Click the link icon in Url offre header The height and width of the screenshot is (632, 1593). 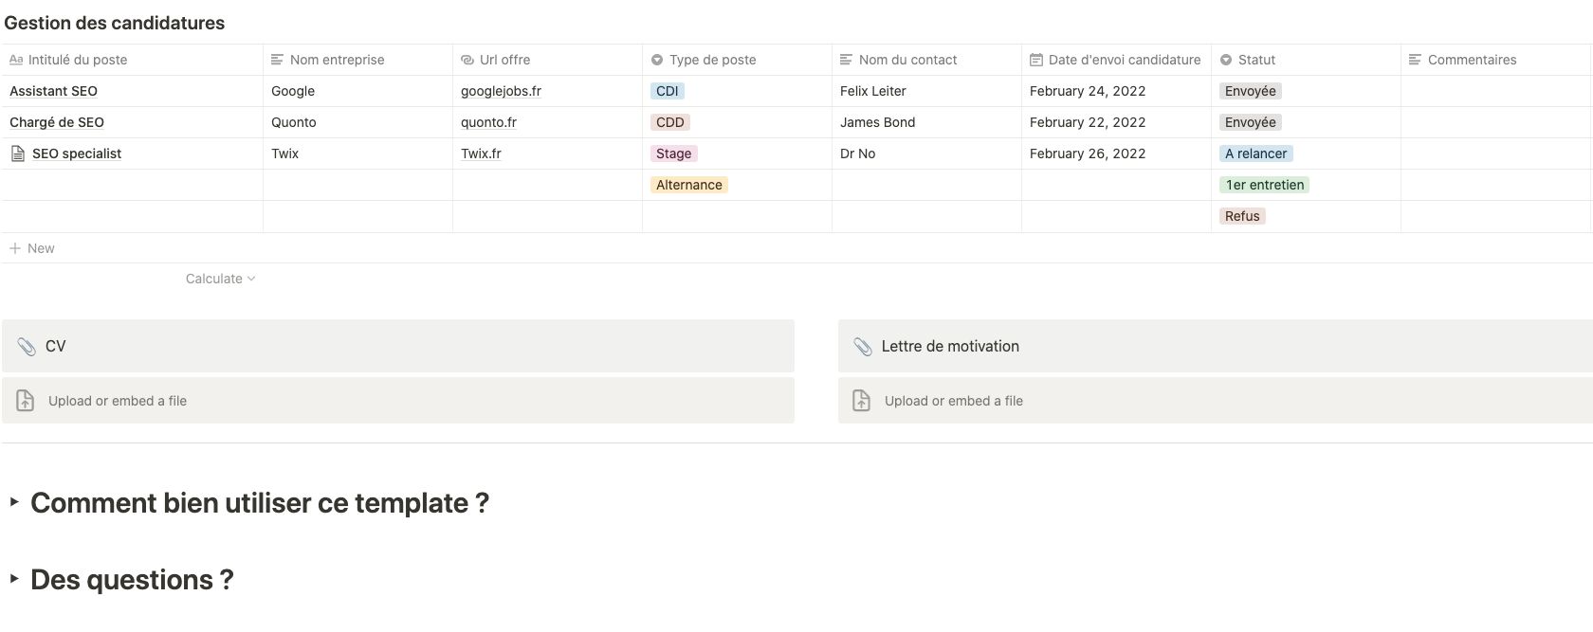(x=467, y=60)
